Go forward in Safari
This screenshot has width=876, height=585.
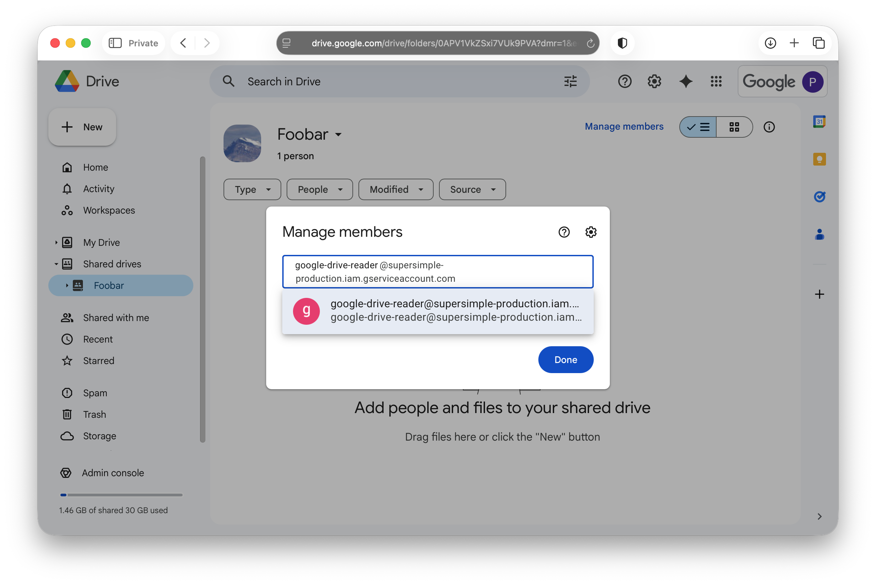coord(207,43)
